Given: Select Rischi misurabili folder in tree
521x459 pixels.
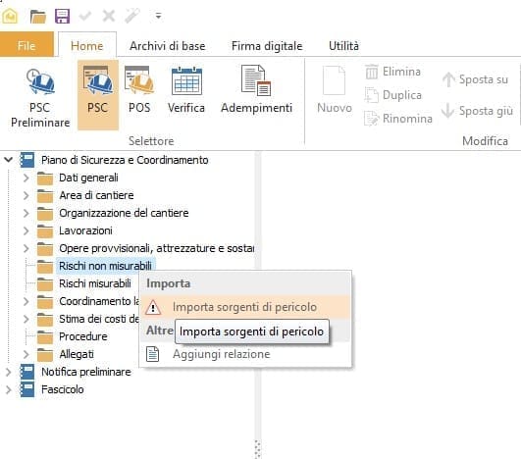Looking at the screenshot, I should click(x=95, y=283).
